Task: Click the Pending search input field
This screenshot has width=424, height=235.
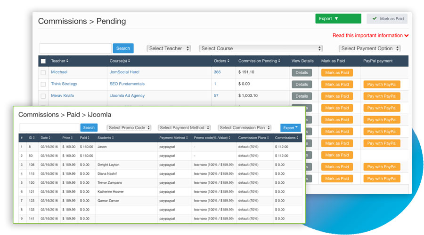Action: click(75, 48)
